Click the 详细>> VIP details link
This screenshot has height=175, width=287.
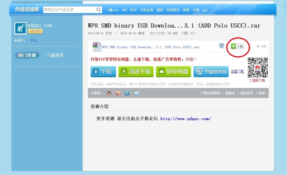tap(191, 59)
